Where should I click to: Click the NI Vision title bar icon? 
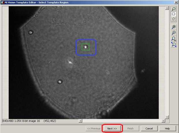(3, 2)
